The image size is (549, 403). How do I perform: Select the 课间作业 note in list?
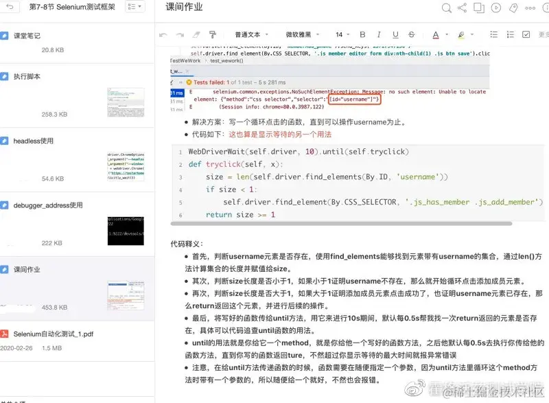(x=77, y=289)
